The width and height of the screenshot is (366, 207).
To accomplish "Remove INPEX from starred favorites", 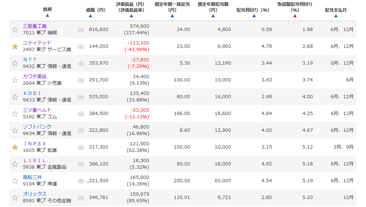I will (15, 147).
